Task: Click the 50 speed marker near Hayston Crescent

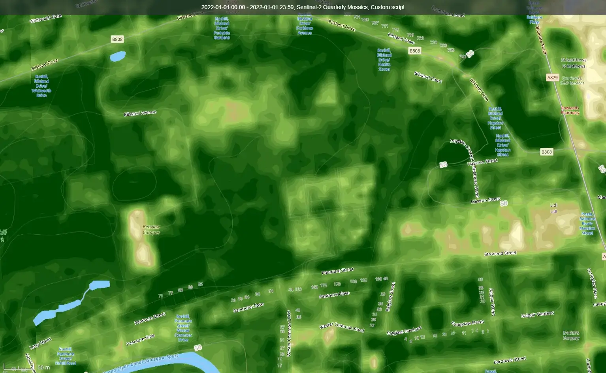Action: 443,164
